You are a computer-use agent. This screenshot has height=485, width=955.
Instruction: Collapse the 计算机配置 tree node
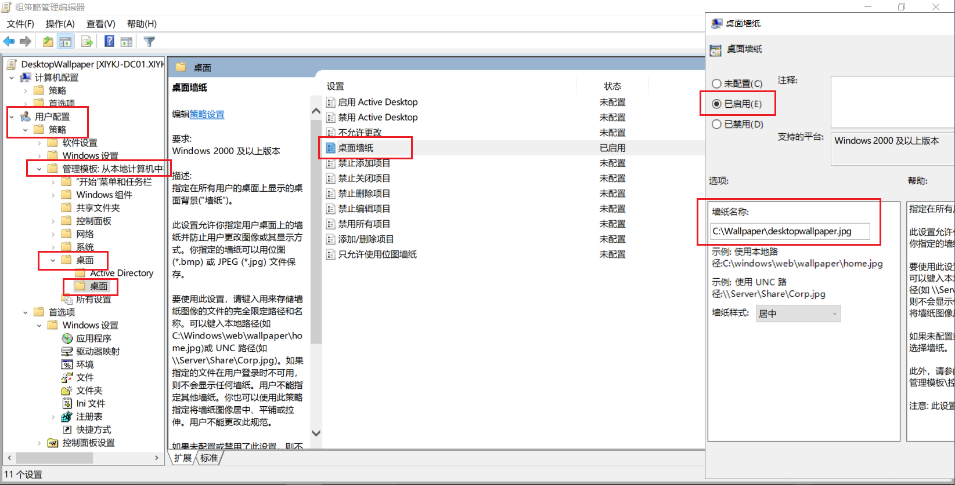[12, 78]
